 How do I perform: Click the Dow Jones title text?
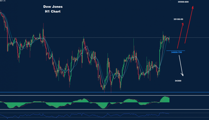click(x=53, y=7)
